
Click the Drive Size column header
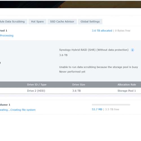79,85
